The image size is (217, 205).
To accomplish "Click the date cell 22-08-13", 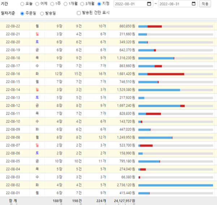I will [x=13, y=98].
